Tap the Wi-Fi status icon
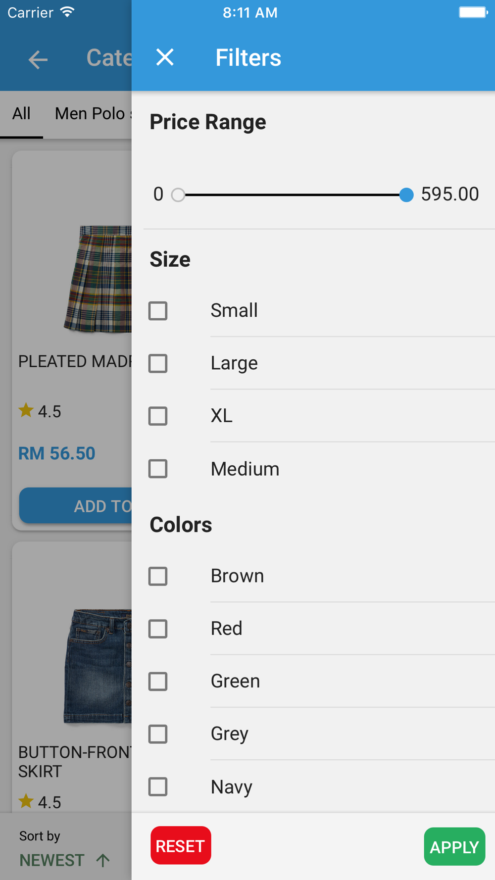 pos(67,12)
